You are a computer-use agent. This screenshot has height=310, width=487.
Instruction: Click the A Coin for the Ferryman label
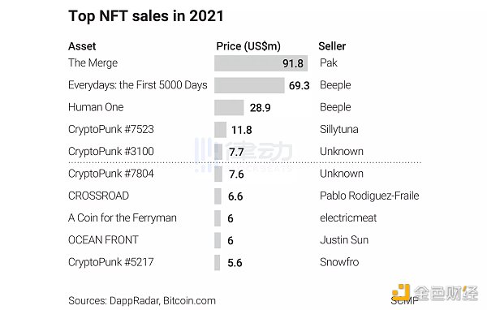123,217
